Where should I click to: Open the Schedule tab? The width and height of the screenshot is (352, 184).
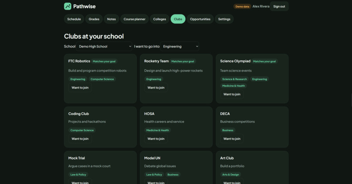[74, 19]
